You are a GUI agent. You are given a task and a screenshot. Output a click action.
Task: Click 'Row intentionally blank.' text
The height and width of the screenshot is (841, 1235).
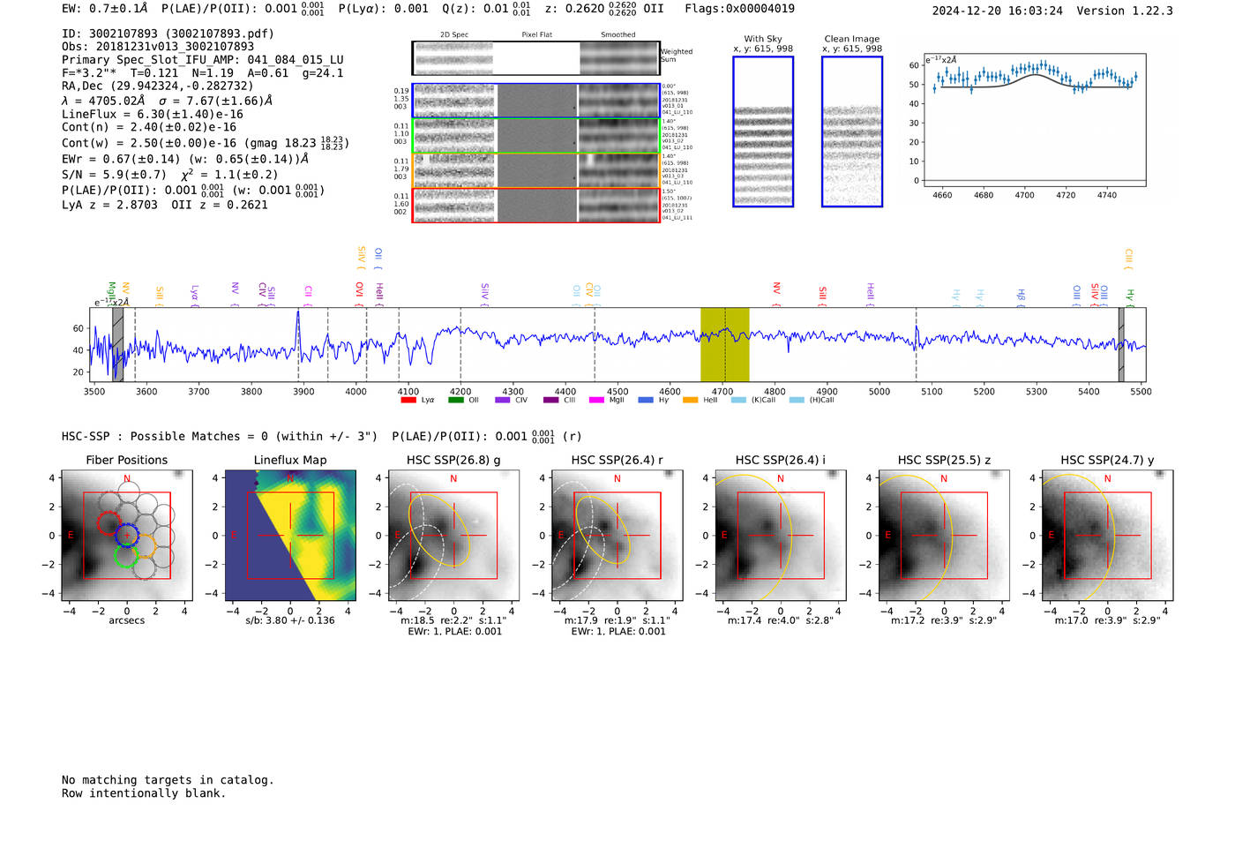point(144,793)
